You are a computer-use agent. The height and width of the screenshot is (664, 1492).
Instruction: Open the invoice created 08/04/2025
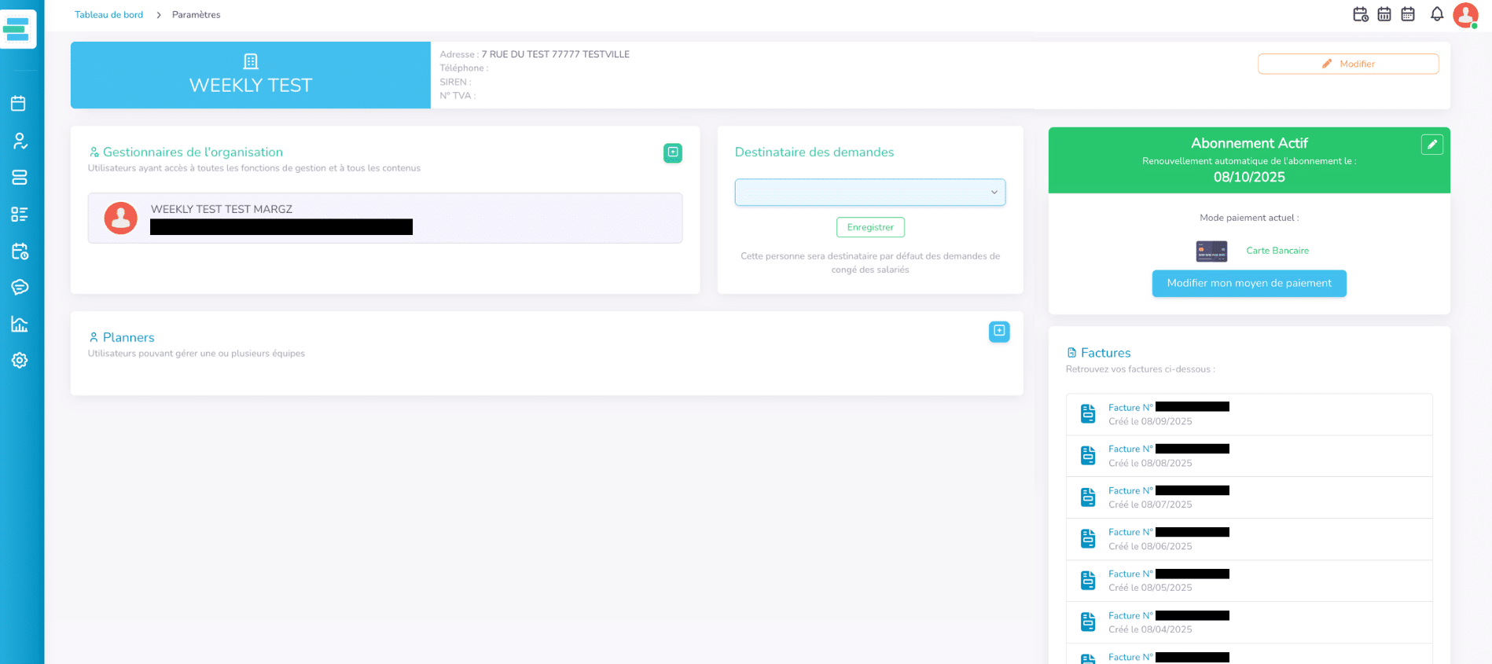(x=1249, y=622)
